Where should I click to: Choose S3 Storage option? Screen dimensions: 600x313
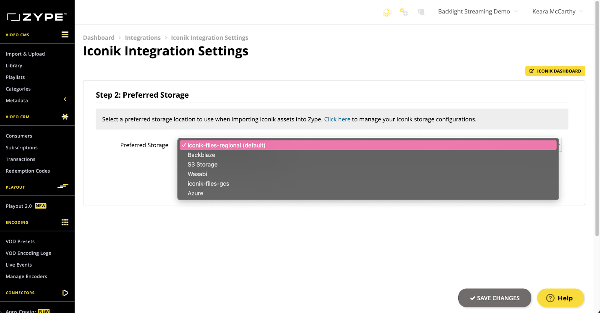[368, 164]
